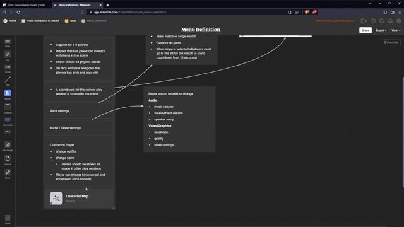Image resolution: width=404 pixels, height=227 pixels.
Task: Reload the page in browser
Action: pyautogui.click(x=18, y=12)
